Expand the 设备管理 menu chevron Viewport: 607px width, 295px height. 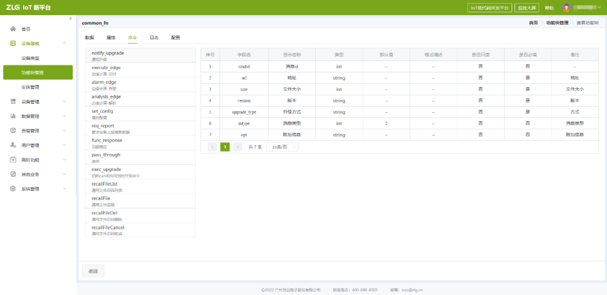[64, 102]
